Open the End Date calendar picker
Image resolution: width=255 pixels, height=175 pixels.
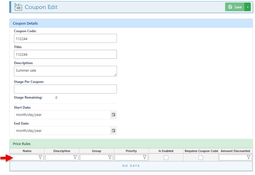(114, 131)
